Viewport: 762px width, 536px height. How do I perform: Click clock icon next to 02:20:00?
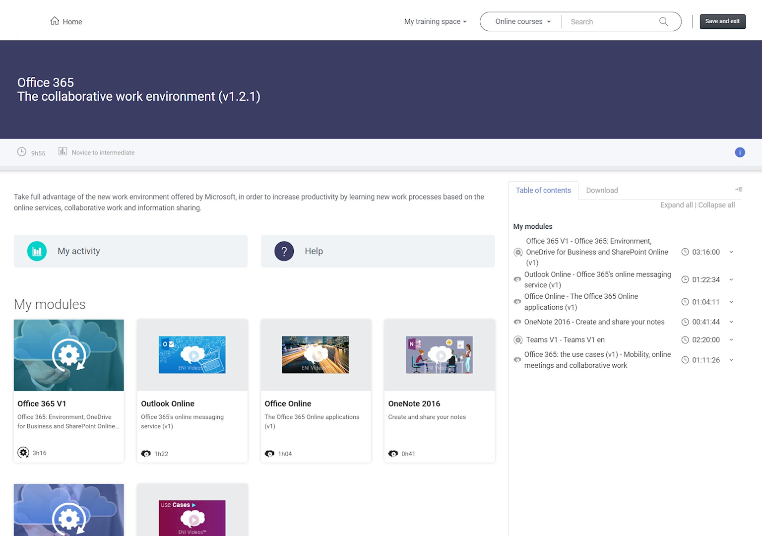685,340
